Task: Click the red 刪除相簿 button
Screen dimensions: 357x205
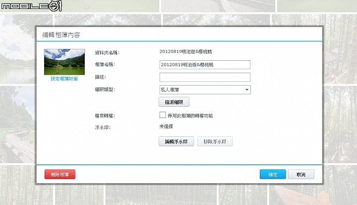Action: click(x=60, y=174)
